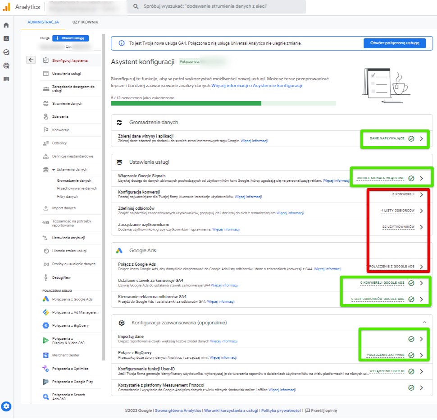Viewport: 437px width, 420px height.
Task: Expand the Konfiguracja konwersji row chevron
Action: 422,195
